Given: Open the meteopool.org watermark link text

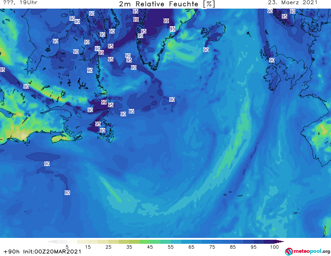Looking at the screenshot, I should coord(312,251).
